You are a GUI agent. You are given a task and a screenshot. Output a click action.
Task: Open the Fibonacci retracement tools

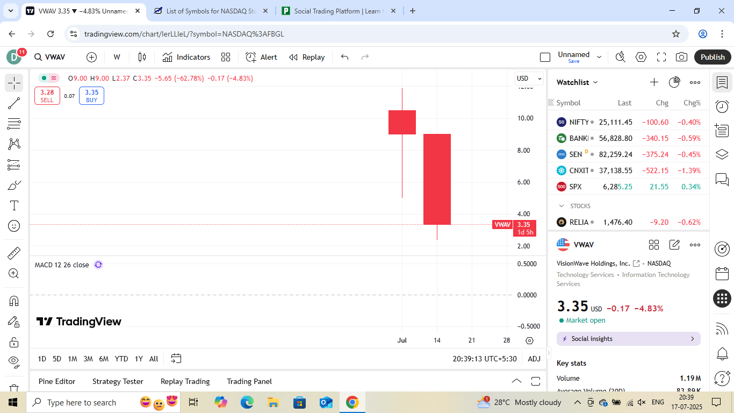click(x=14, y=124)
